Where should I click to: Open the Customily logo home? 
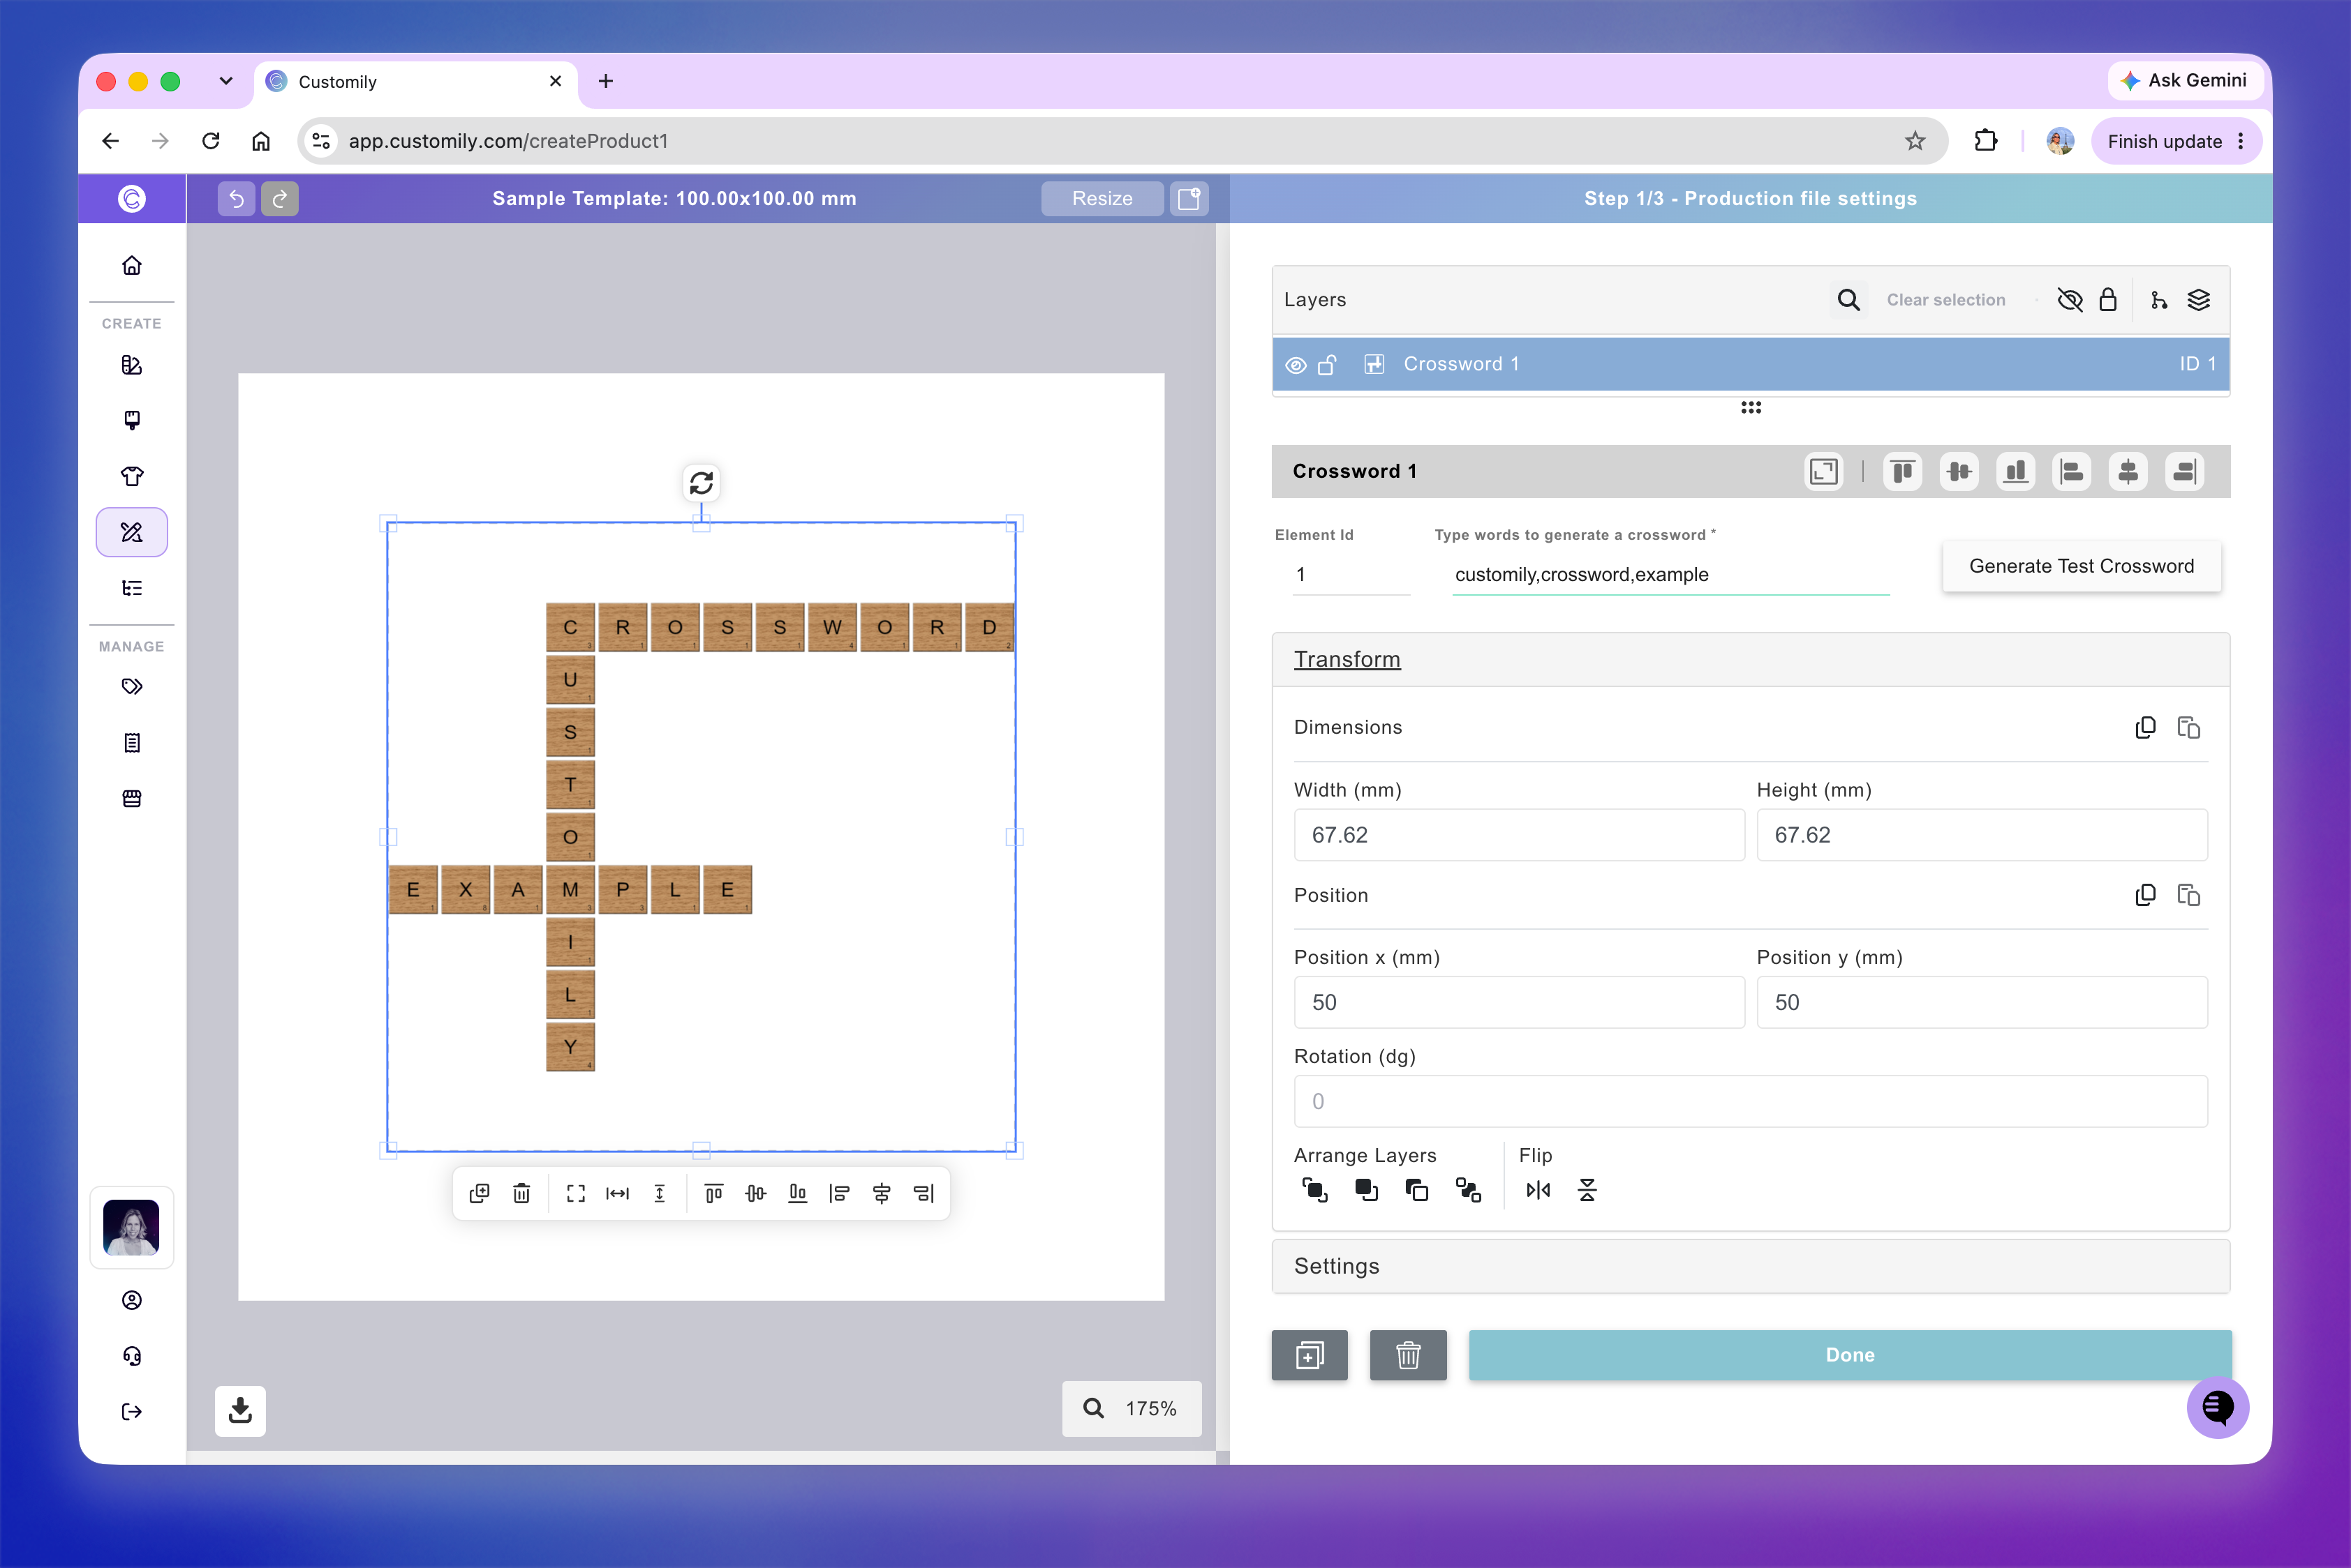click(x=131, y=198)
